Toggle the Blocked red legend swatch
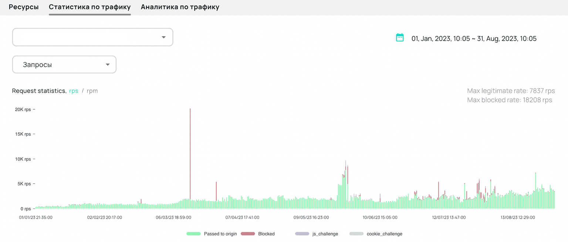568x242 pixels. 248,234
